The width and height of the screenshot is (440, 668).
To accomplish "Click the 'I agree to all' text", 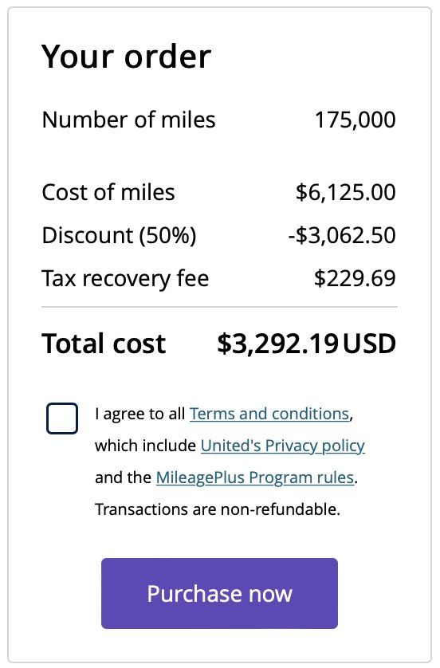I will pos(140,414).
